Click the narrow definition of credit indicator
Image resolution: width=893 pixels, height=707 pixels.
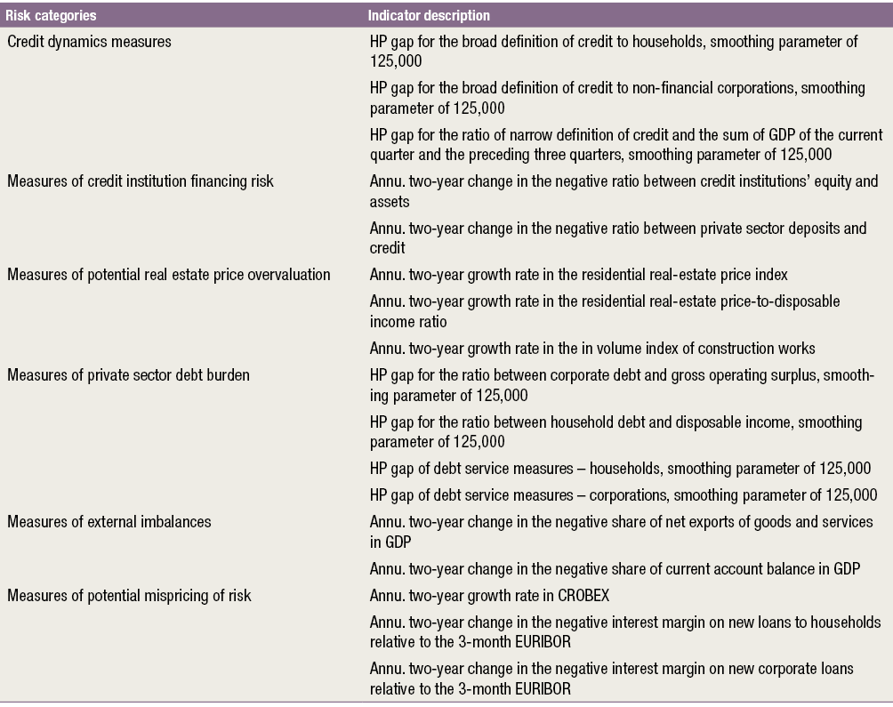coord(625,144)
